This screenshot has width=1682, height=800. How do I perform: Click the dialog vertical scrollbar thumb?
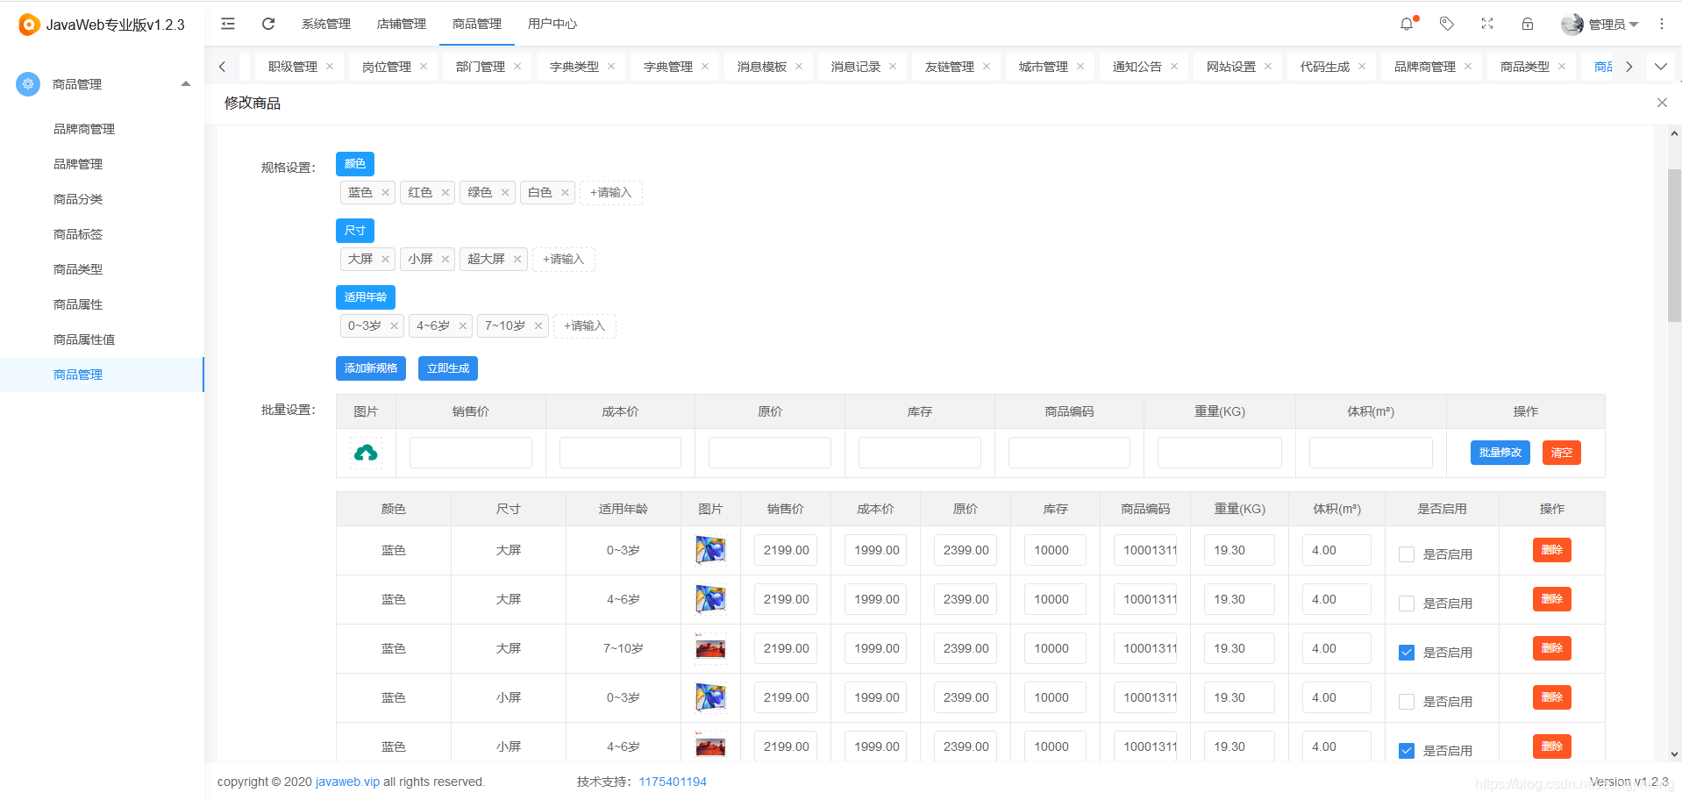click(x=1674, y=246)
